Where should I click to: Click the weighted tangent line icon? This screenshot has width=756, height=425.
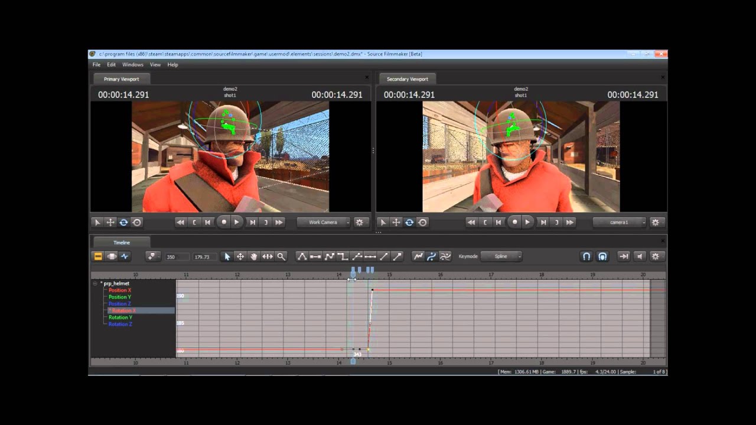pyautogui.click(x=384, y=256)
